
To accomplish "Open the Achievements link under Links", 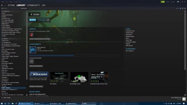I will 129,33.
